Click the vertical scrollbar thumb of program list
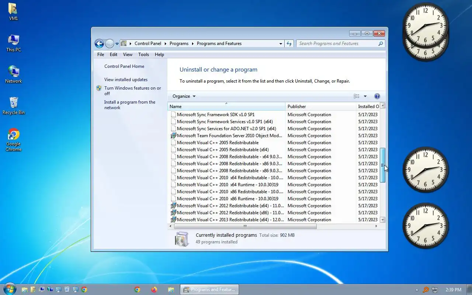The width and height of the screenshot is (472, 295). click(383, 165)
